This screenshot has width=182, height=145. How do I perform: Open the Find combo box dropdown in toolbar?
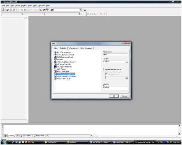point(80,10)
